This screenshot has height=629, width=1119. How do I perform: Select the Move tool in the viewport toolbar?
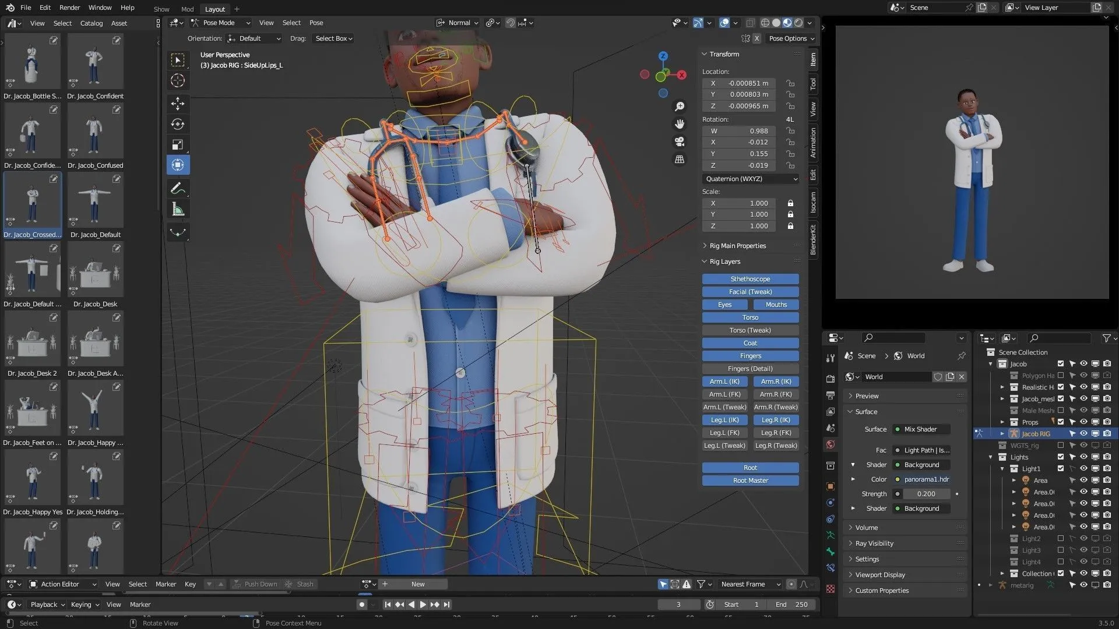coord(178,104)
